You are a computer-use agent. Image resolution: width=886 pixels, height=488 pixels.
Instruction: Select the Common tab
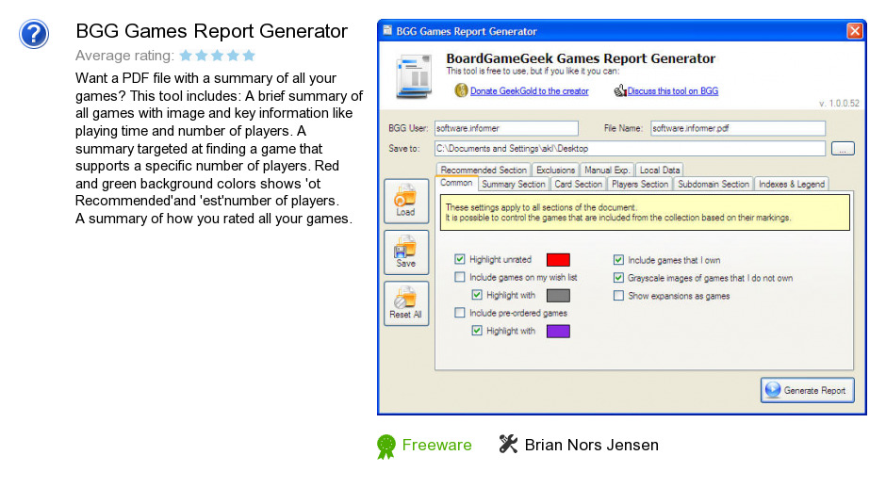click(x=456, y=183)
